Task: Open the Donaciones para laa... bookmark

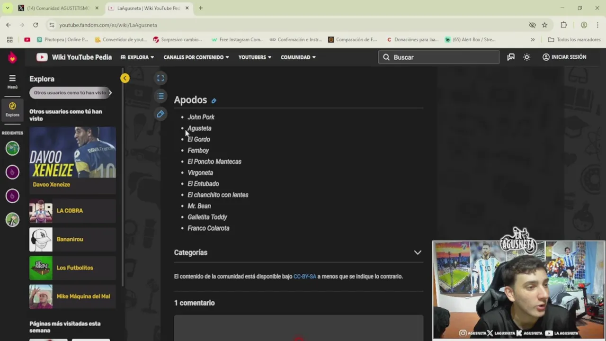Action: tap(413, 40)
